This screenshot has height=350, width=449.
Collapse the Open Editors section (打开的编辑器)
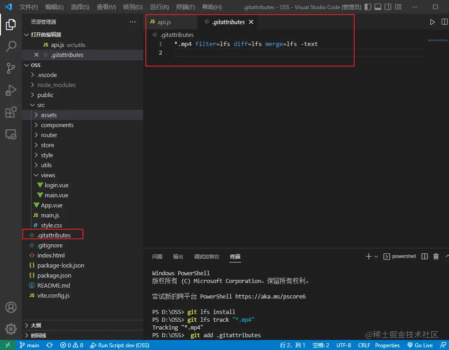click(83, 35)
